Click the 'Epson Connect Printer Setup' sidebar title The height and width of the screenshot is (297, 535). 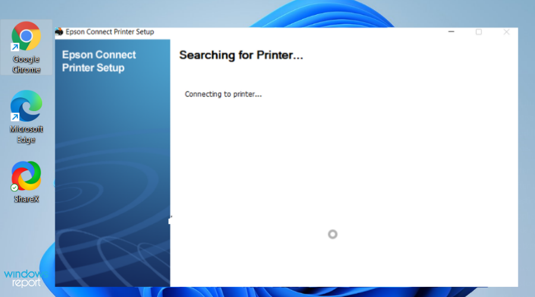[x=99, y=61]
